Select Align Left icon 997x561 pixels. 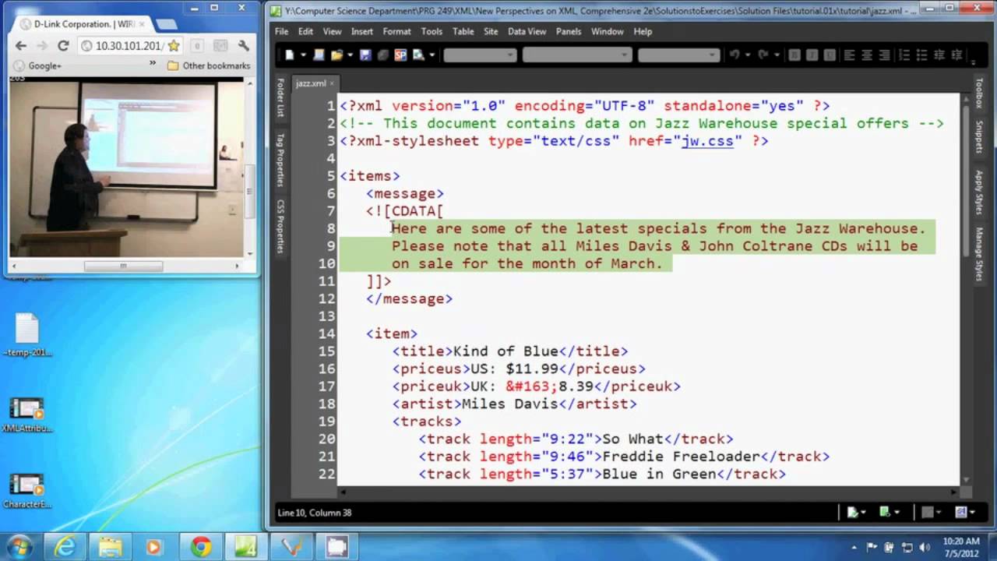pyautogui.click(x=849, y=55)
